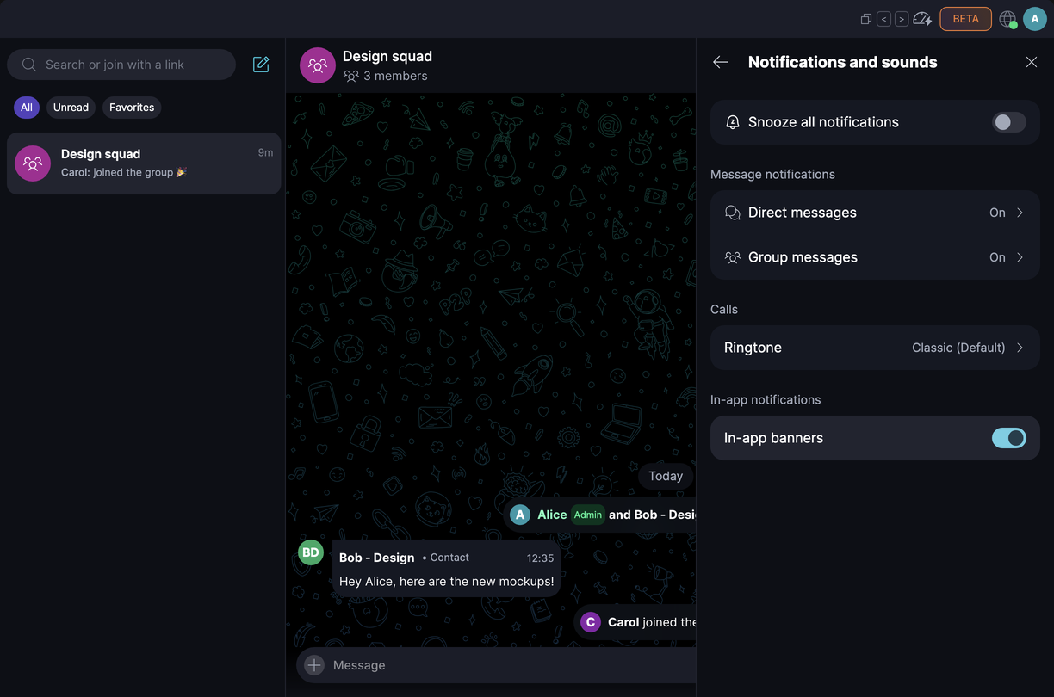Toggle Snooze all notifications switch
1054x697 pixels.
pyautogui.click(x=1009, y=122)
